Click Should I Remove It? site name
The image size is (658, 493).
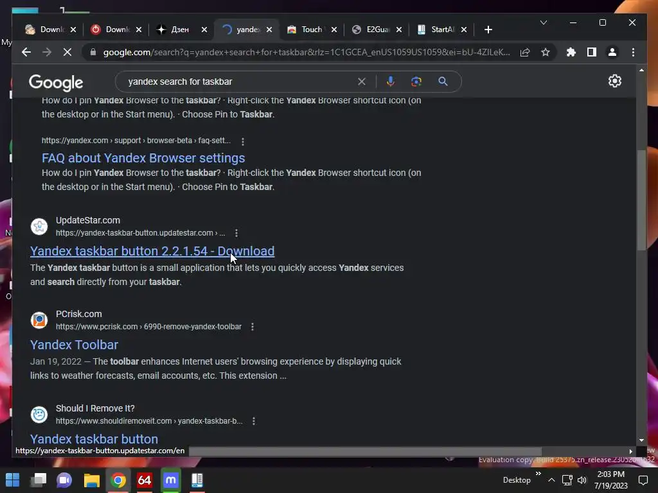[95, 408]
